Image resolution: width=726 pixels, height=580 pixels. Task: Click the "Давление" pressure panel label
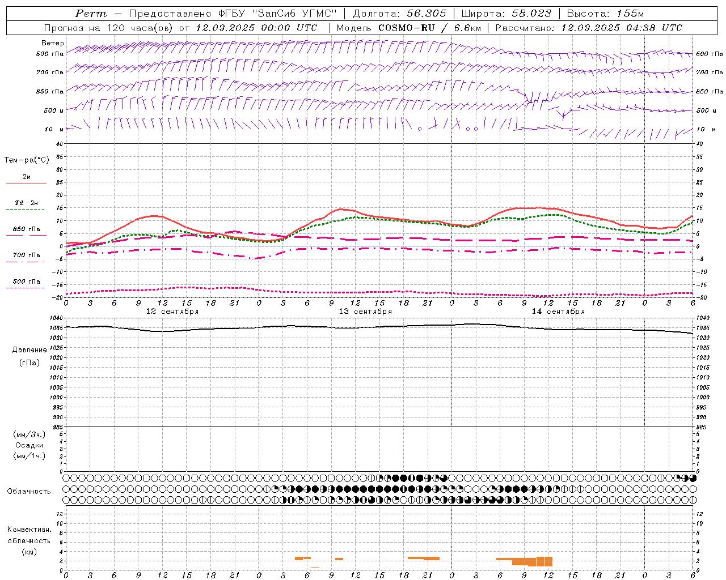29,350
